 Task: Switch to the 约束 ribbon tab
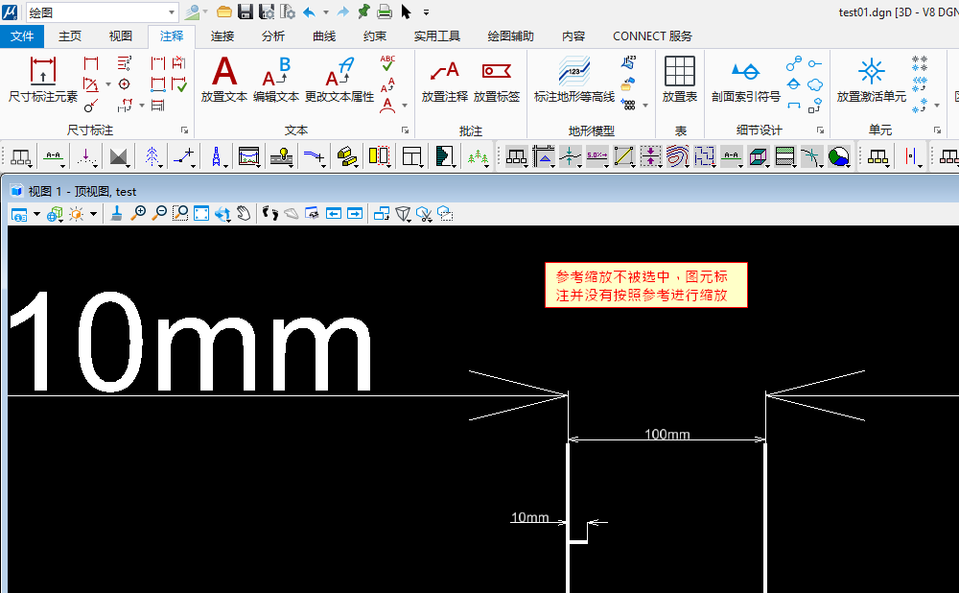tap(374, 36)
